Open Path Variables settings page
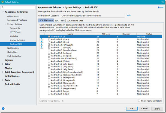The image size is (166, 113). 14,56
